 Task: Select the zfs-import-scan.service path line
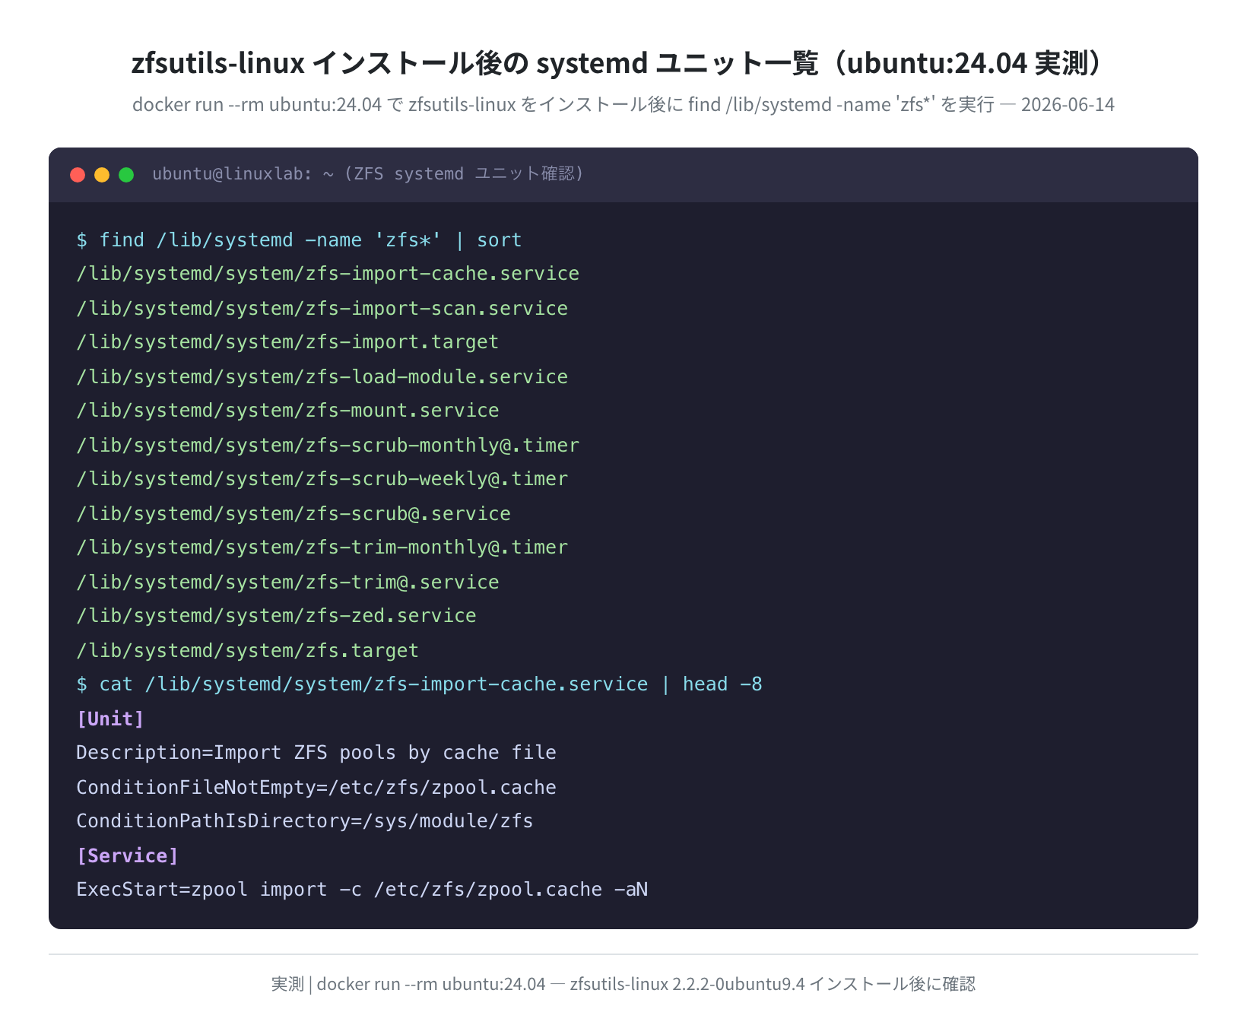[x=322, y=309]
